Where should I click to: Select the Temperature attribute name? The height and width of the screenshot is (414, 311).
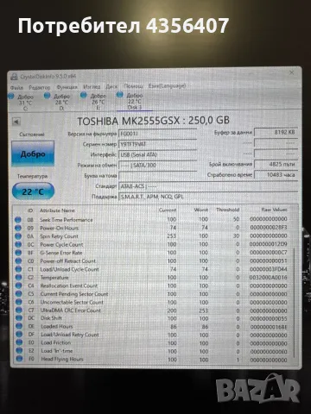(54, 278)
